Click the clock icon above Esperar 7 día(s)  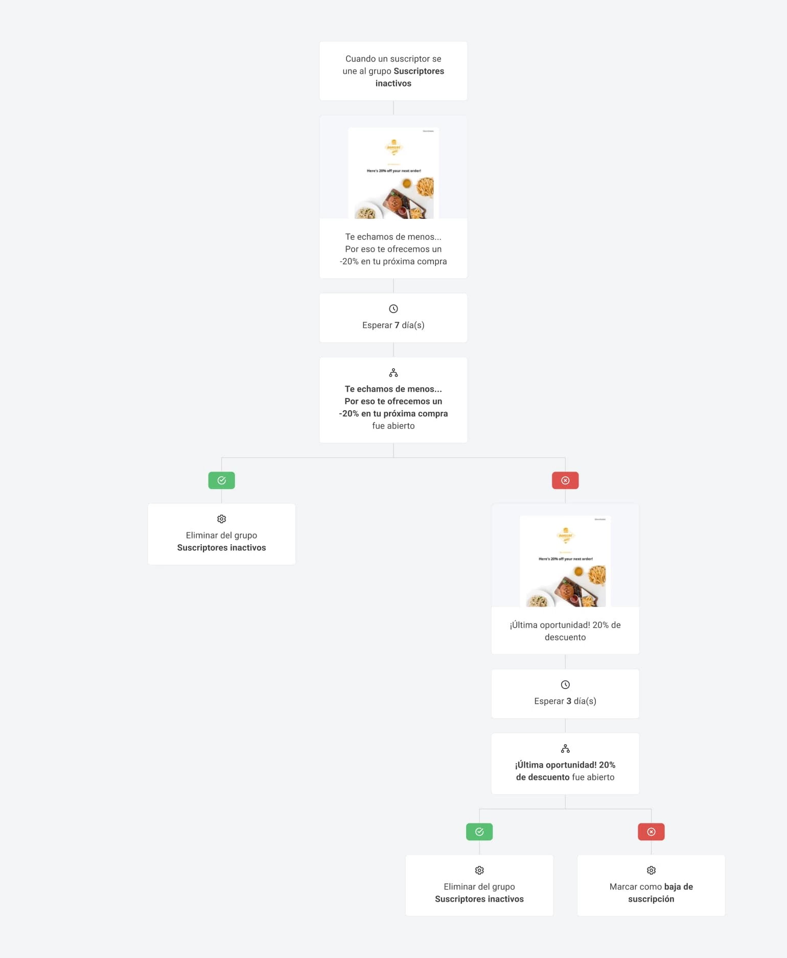pos(393,309)
